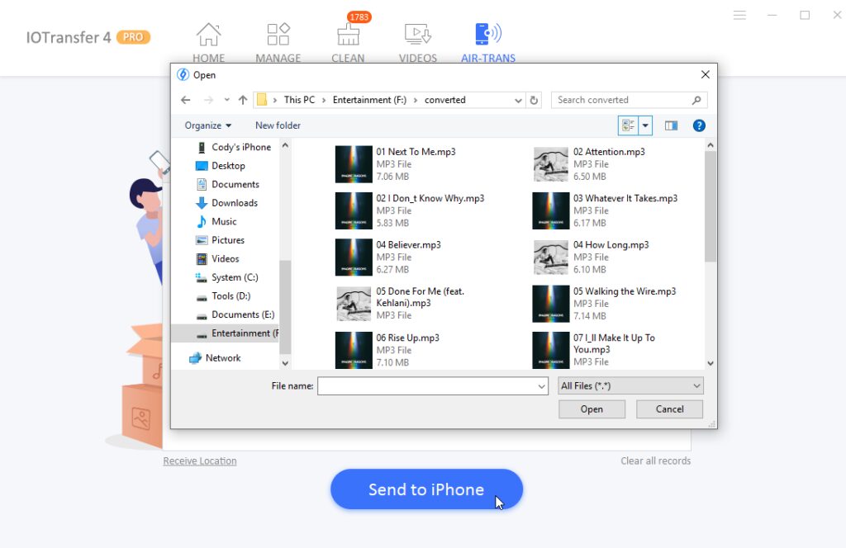Select Desktop in the navigation pane

(220, 166)
